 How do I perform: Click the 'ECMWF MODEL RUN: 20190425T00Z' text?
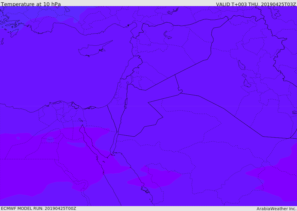click(x=39, y=208)
